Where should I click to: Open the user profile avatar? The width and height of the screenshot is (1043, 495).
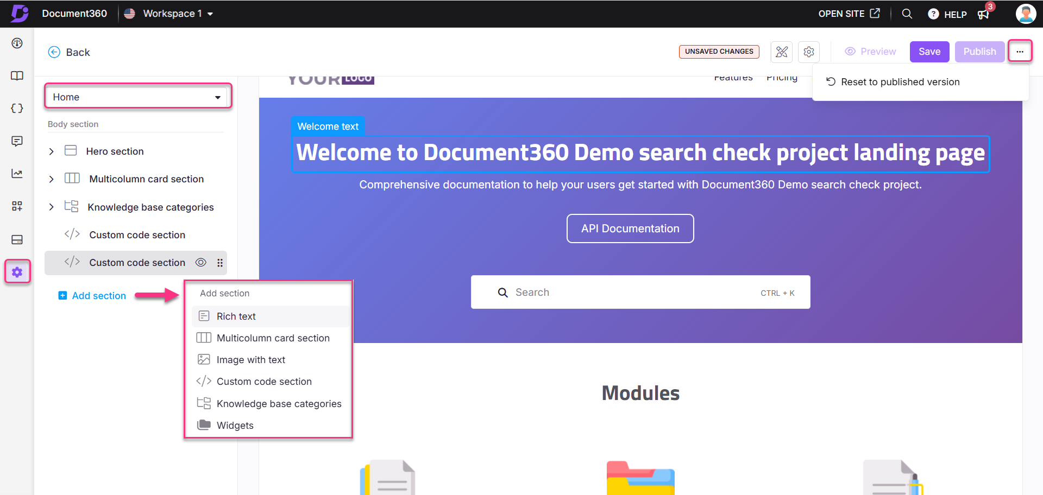point(1026,14)
